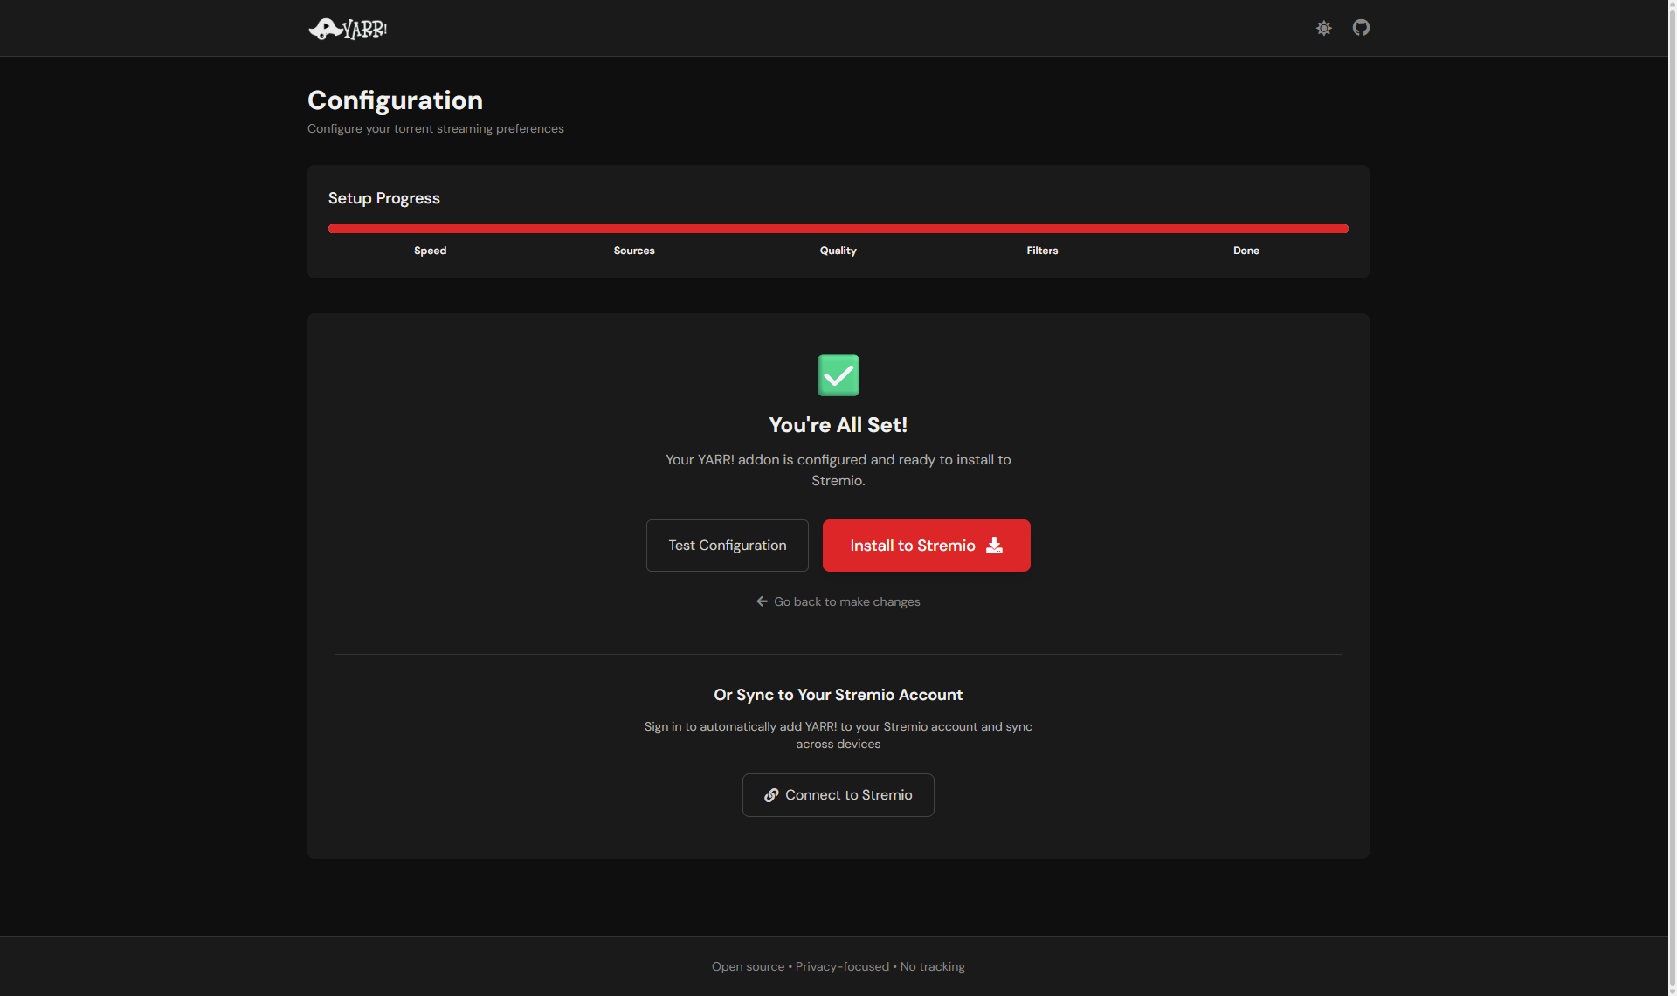Jump to the Speed setup step
This screenshot has height=996, width=1677.
(430, 251)
